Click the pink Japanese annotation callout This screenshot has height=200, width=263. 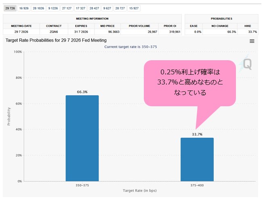point(190,83)
